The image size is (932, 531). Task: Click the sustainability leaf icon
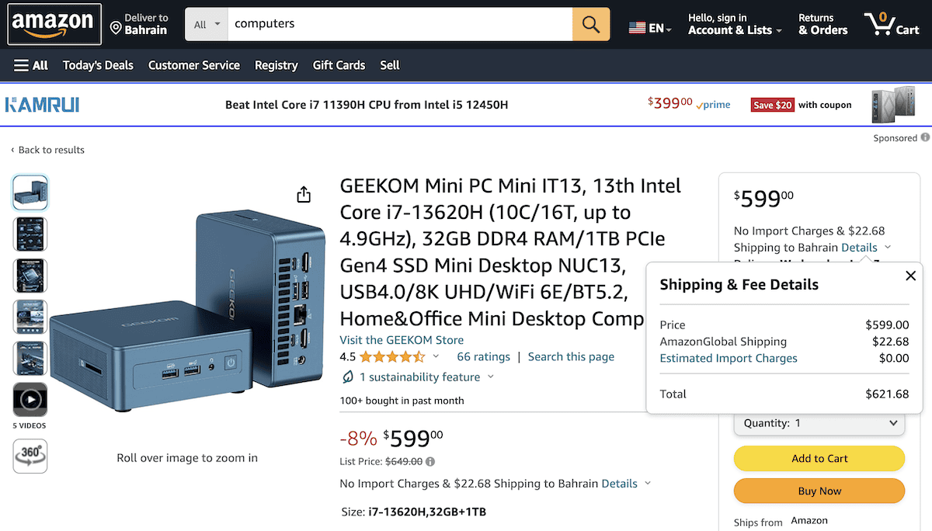tap(348, 377)
